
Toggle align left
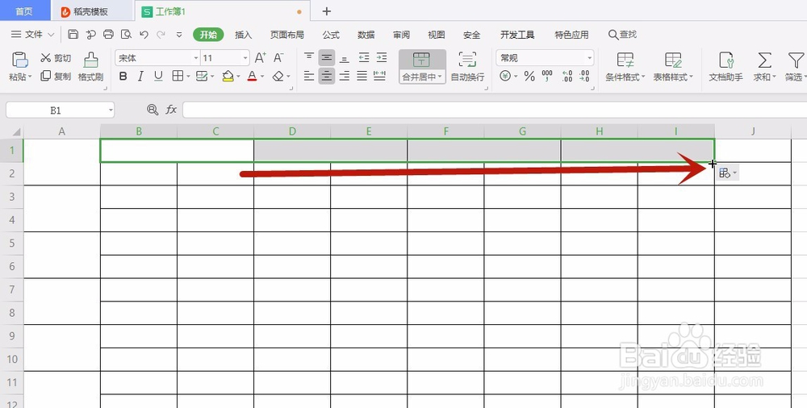309,76
